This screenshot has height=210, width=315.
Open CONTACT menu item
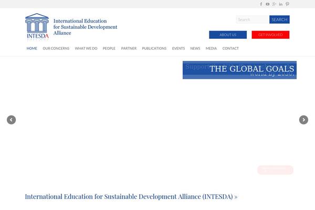[x=230, y=48]
